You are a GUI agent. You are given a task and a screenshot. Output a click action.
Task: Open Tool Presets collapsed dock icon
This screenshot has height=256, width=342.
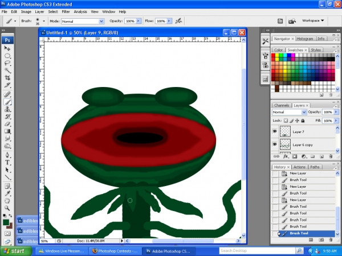click(x=265, y=41)
